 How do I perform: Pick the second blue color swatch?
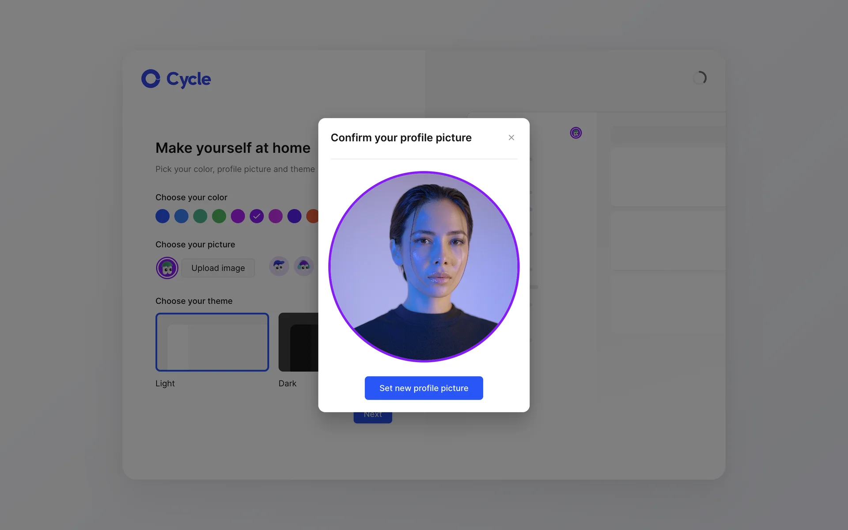point(181,216)
